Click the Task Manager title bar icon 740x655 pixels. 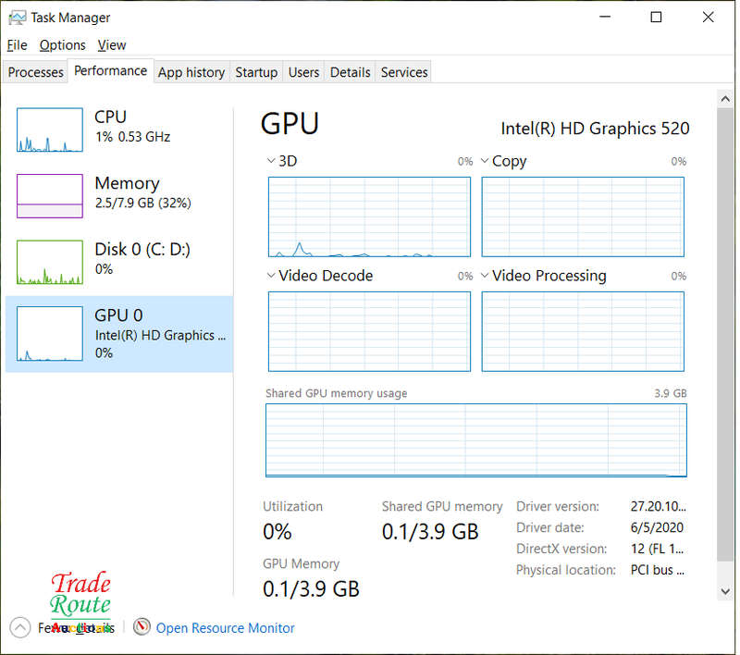coord(17,18)
